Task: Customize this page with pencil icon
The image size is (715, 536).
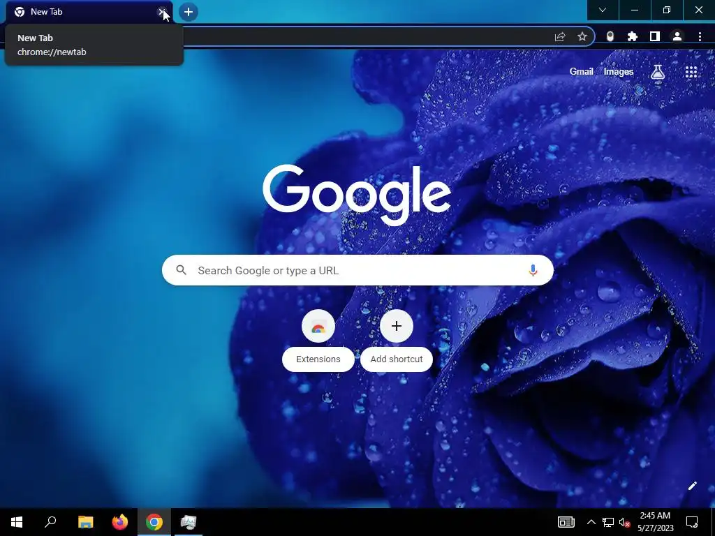Action: click(x=692, y=486)
